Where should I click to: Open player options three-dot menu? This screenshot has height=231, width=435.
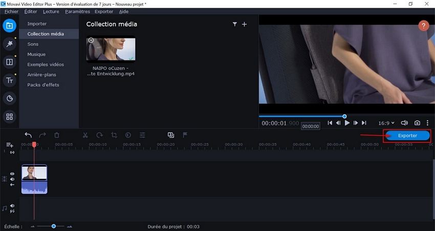click(x=427, y=123)
